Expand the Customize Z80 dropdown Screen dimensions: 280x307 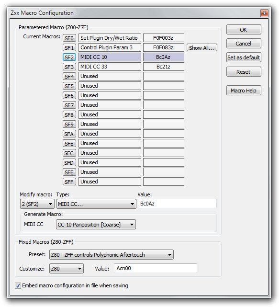[67, 268]
